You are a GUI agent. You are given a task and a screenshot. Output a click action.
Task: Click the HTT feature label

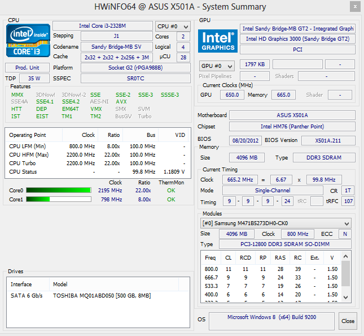tap(16, 109)
